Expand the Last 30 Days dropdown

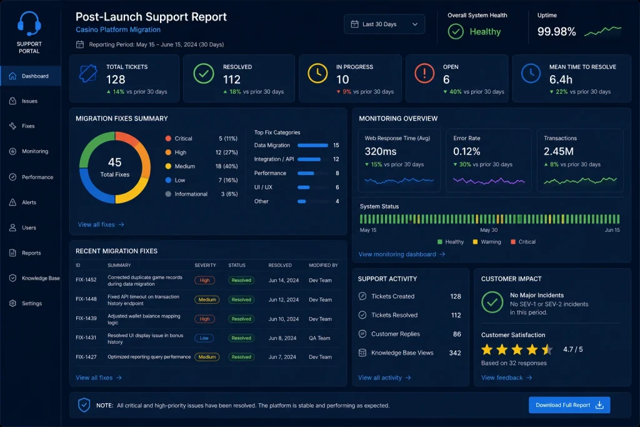click(384, 24)
